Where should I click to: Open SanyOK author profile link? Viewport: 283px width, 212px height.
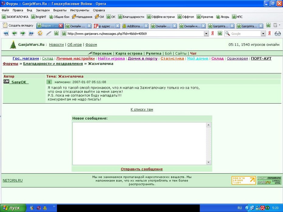pos(19,82)
